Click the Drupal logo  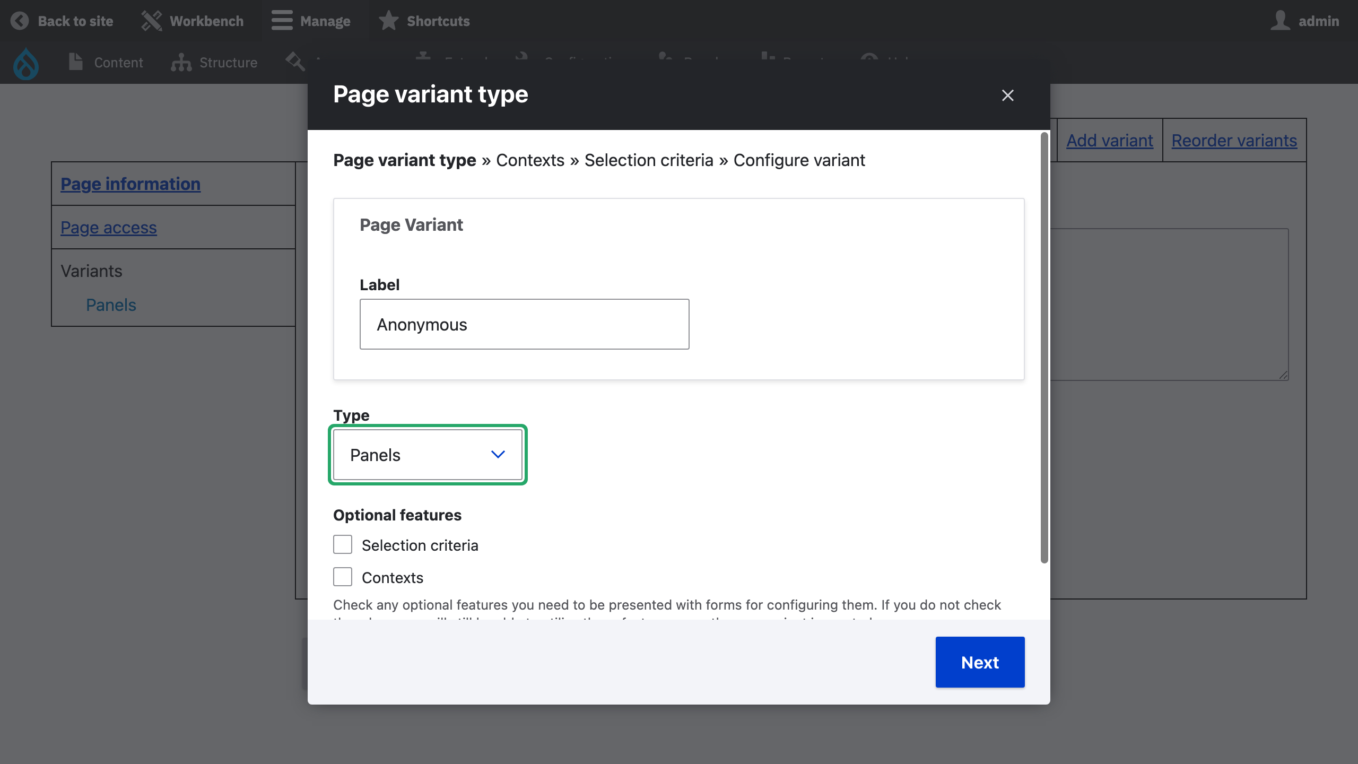tap(25, 63)
